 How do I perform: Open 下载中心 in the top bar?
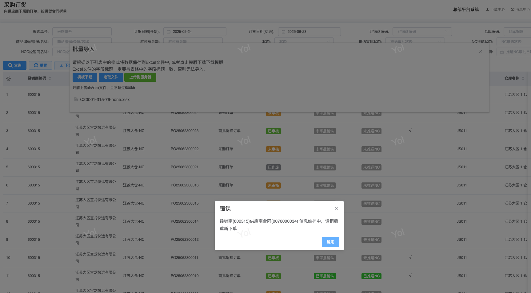point(495,10)
